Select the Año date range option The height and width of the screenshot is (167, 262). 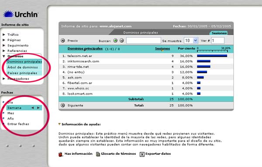pos(10,119)
